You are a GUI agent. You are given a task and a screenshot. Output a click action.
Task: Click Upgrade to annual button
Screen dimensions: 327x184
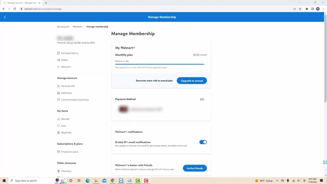pyautogui.click(x=192, y=81)
